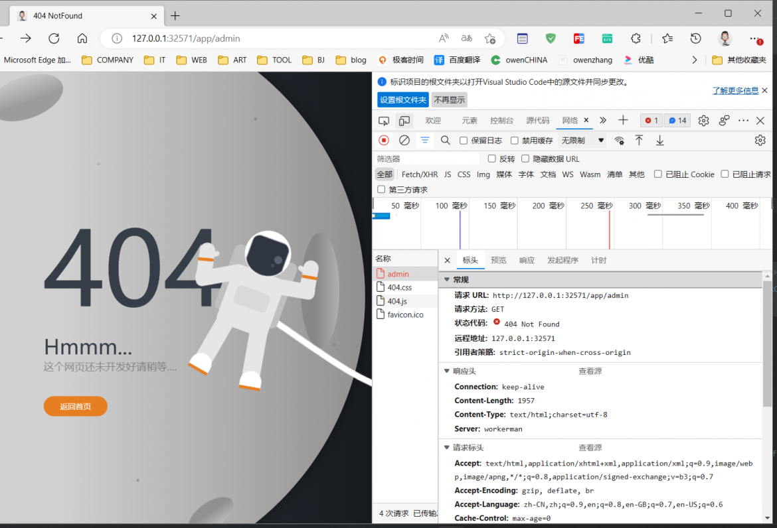Open the 预览 tab of the request
The width and height of the screenshot is (777, 528).
pos(499,260)
